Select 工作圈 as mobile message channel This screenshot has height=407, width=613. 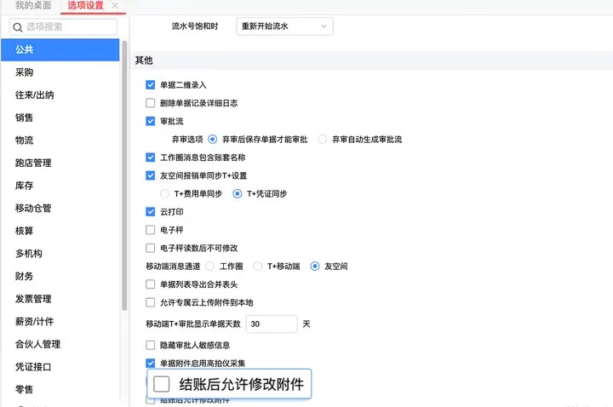[x=210, y=267]
